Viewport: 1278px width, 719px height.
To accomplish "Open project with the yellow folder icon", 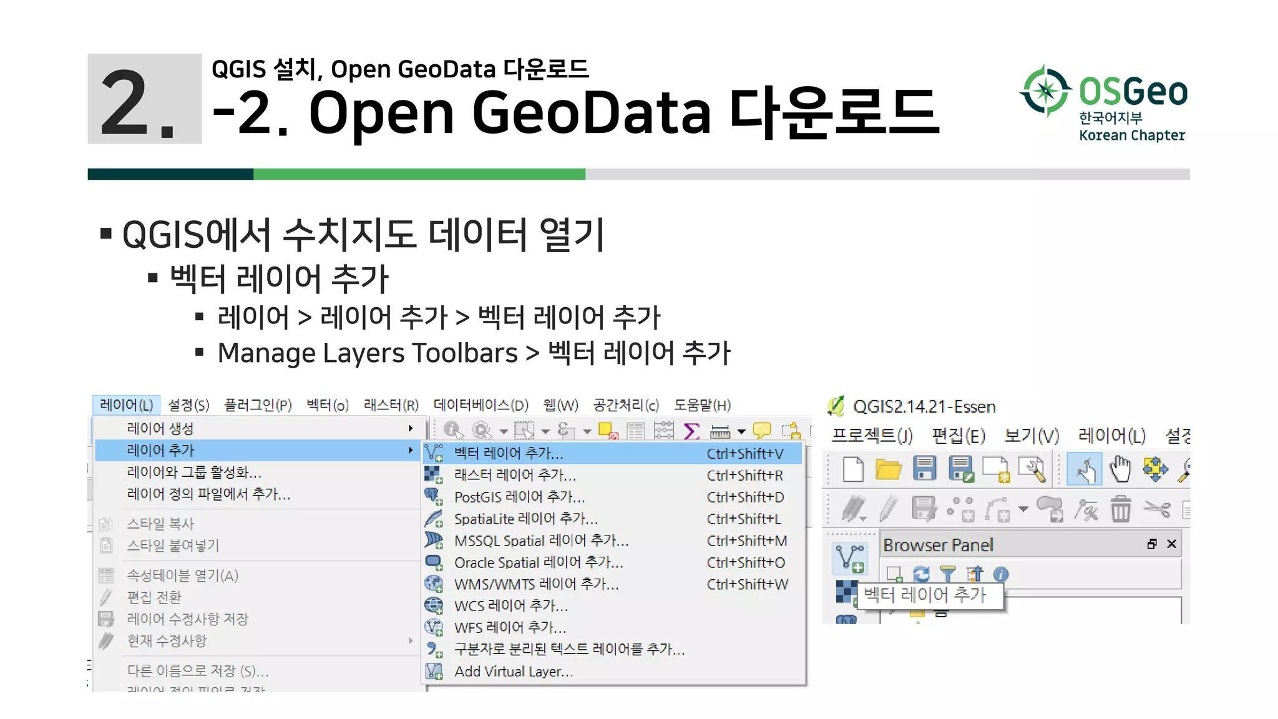I will pos(888,469).
